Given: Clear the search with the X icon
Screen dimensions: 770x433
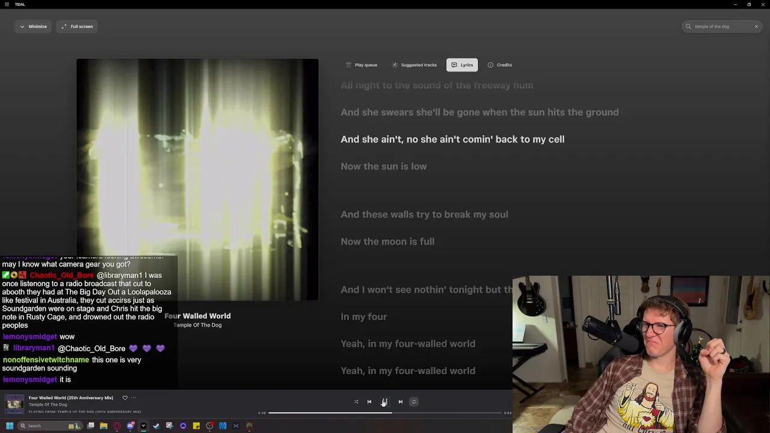Looking at the screenshot, I should click(756, 26).
